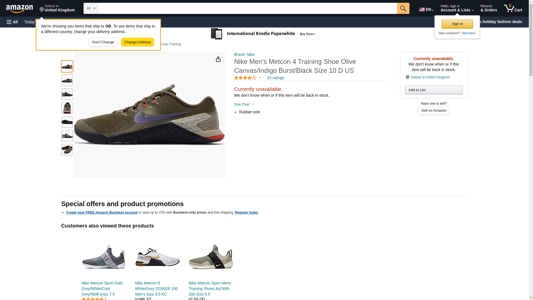Select the shoe sole thumbnail image
Image resolution: width=533 pixels, height=300 pixels.
coord(67,122)
